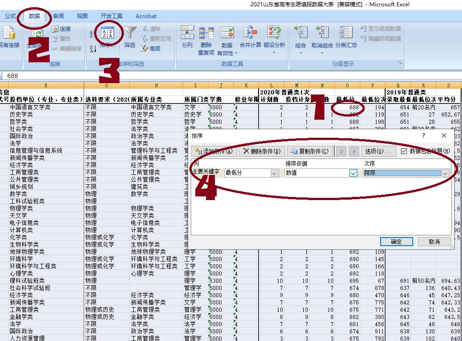462x341 pixels.
Task: Expand Ungroup (取消组合) dropdown arrow
Action: [x=322, y=53]
